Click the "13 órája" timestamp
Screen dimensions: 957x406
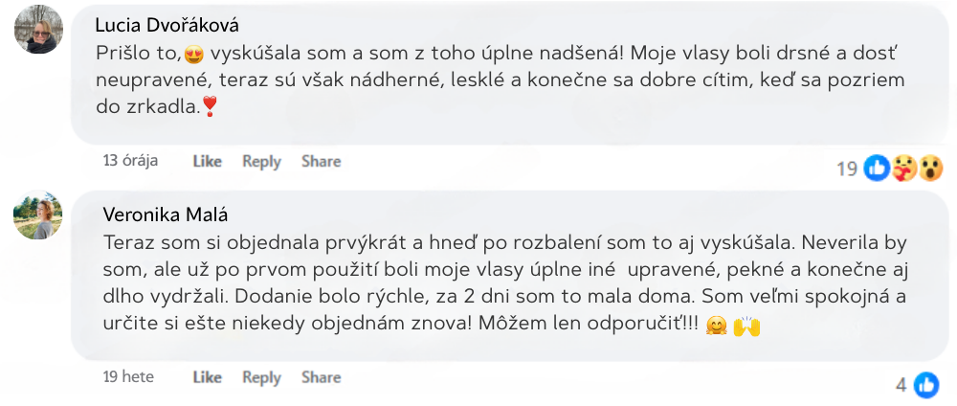click(130, 161)
